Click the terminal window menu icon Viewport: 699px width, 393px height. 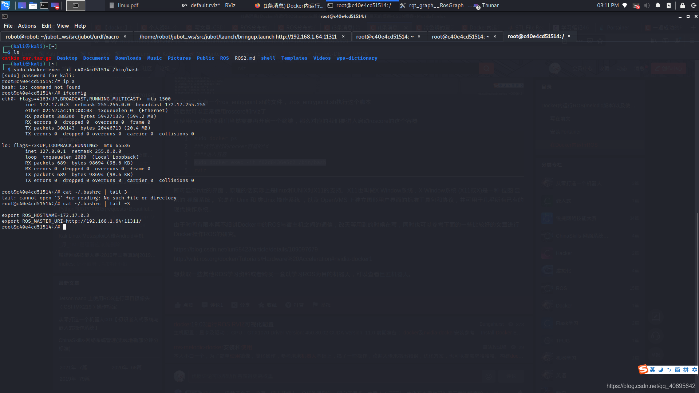5,16
